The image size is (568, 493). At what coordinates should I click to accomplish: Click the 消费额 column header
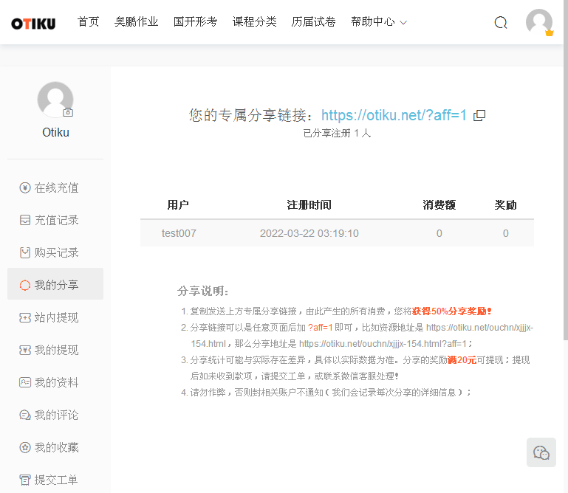point(439,205)
